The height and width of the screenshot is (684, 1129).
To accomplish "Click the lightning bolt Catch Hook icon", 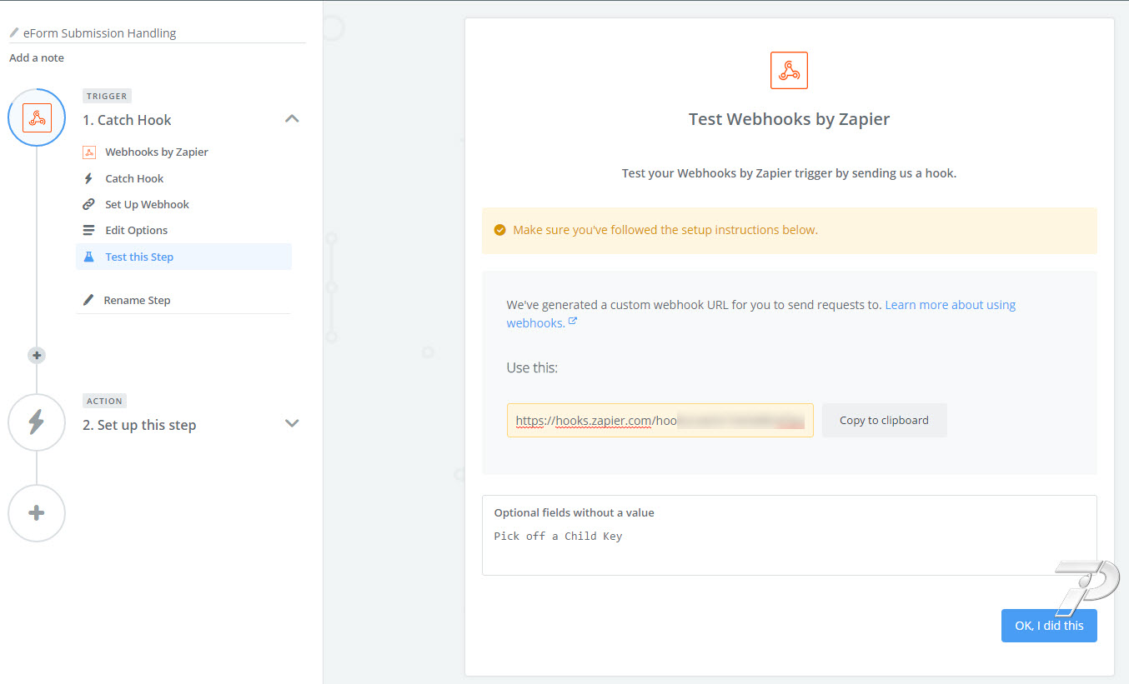I will click(x=88, y=178).
